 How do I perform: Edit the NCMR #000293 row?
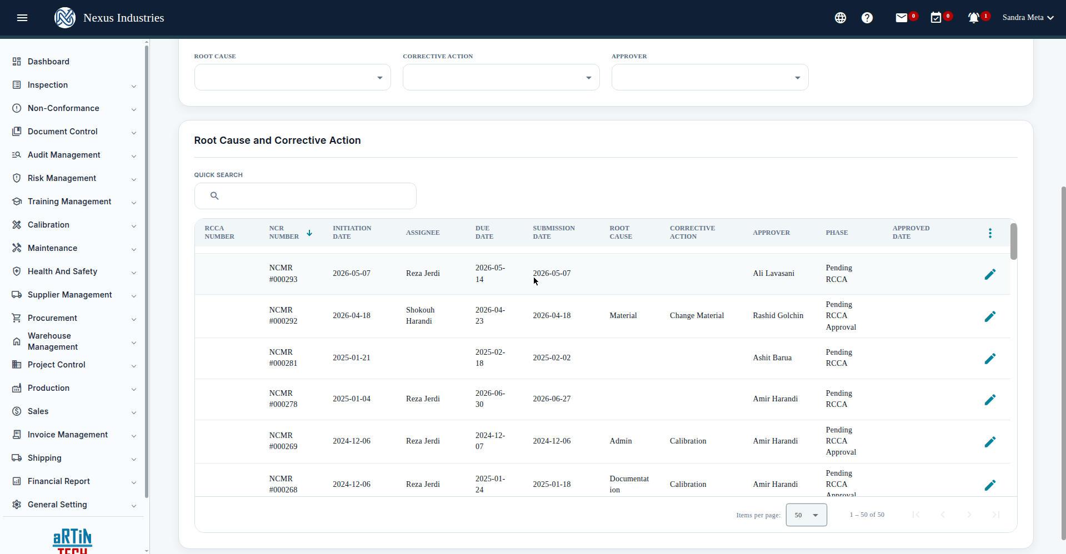[x=990, y=274]
